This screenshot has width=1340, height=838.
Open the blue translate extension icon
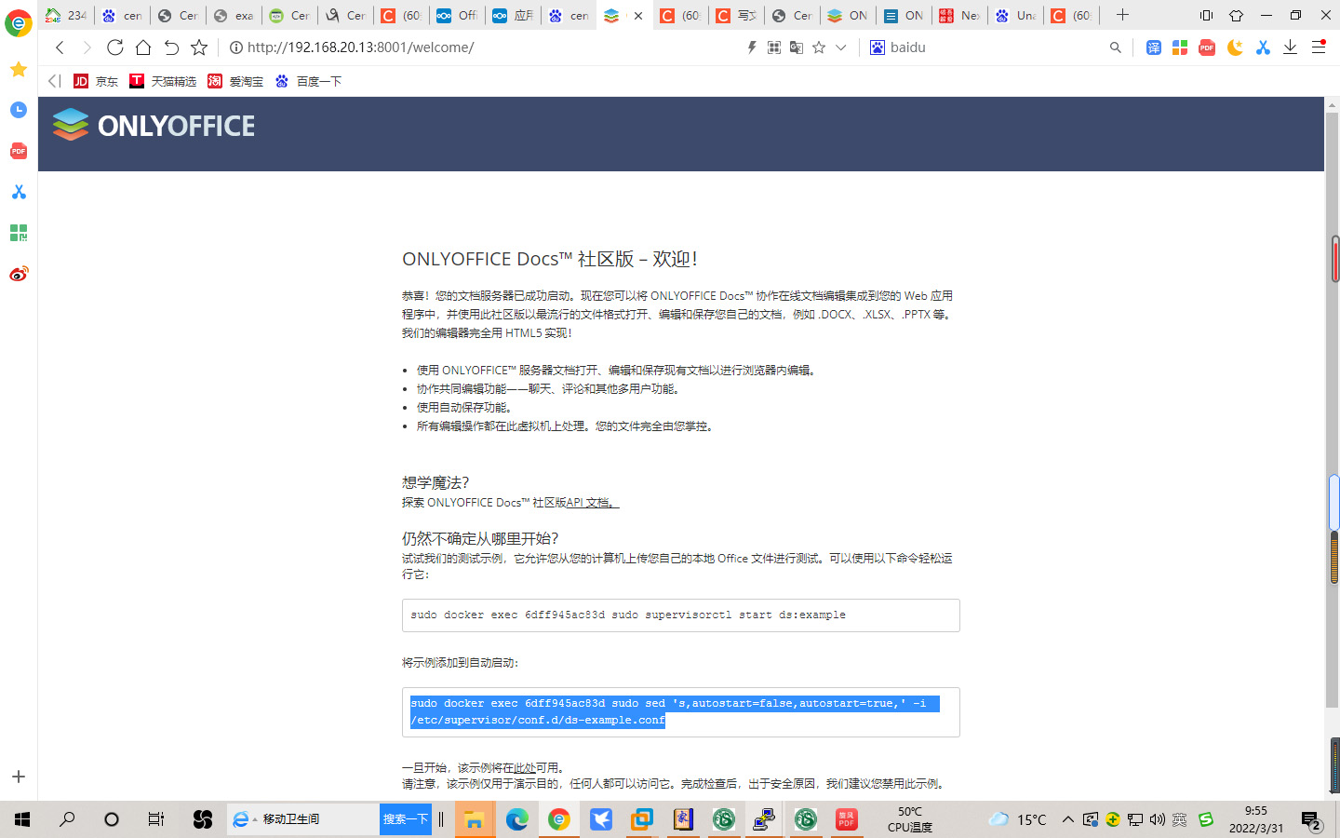(1154, 47)
